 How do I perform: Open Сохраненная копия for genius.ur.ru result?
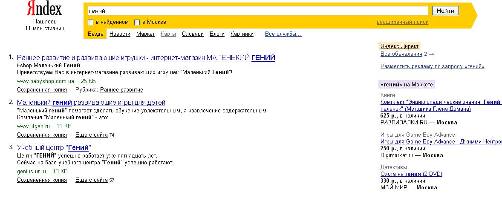[42, 180]
